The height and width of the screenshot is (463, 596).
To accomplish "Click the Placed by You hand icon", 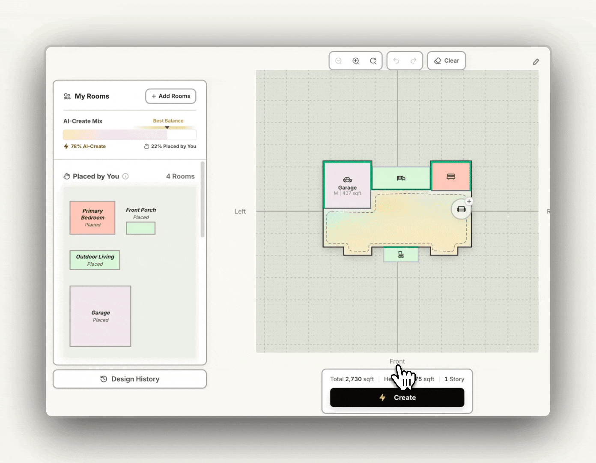I will coord(67,176).
